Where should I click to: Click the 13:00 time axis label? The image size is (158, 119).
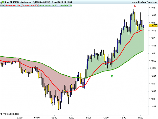(x=123, y=117)
